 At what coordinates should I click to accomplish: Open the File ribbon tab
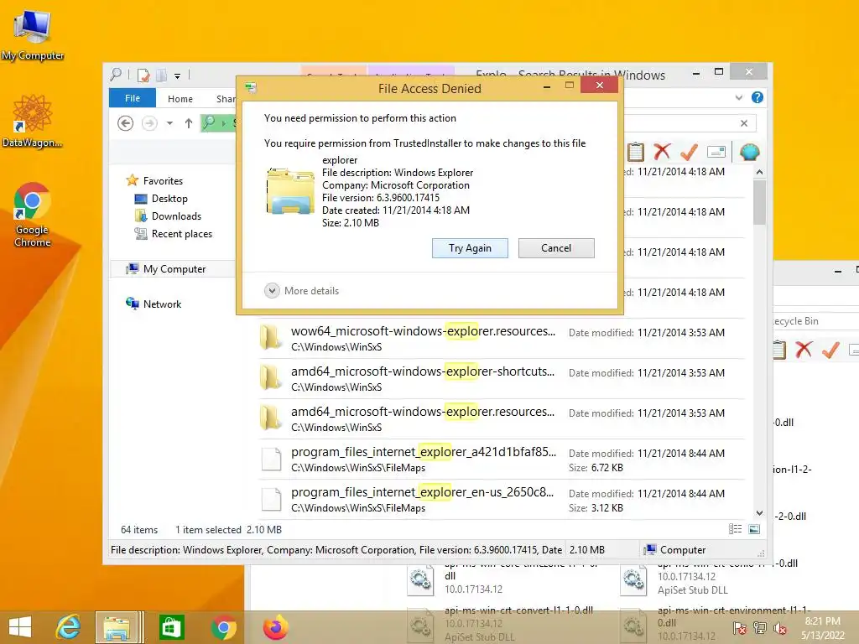[132, 99]
